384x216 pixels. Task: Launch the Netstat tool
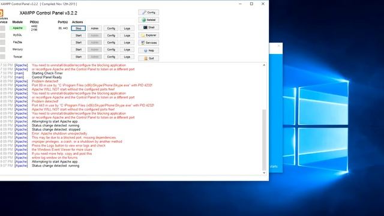tap(148, 20)
